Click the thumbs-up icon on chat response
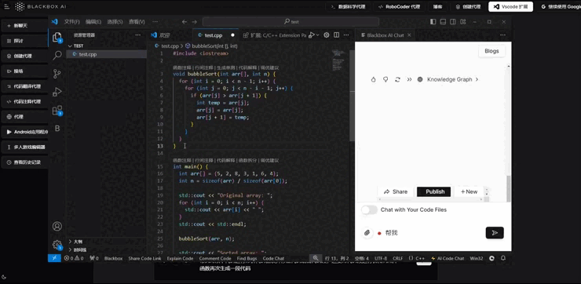This screenshot has height=284, width=581. tap(373, 79)
